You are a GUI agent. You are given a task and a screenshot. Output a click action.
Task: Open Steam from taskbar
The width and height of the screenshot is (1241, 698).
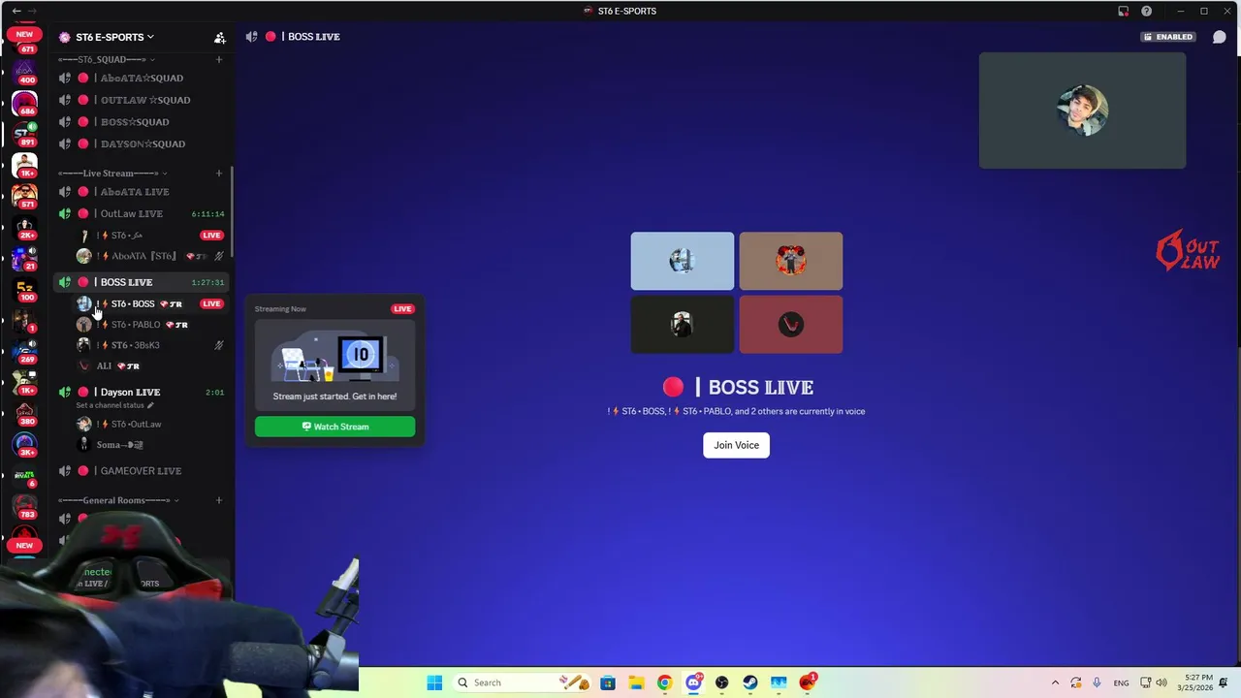click(x=749, y=682)
